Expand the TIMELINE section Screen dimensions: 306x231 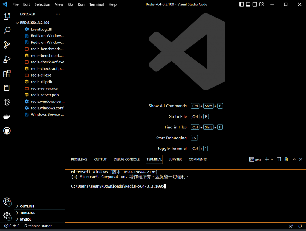point(40,213)
